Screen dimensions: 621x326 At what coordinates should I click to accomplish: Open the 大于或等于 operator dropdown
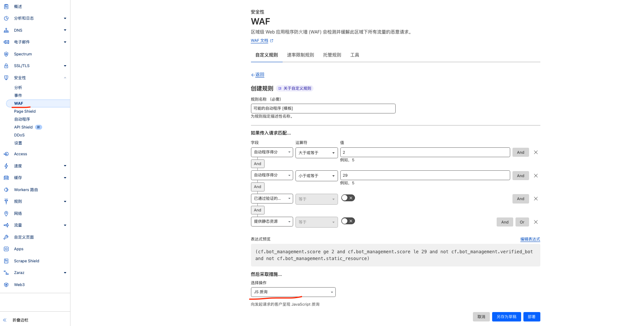[x=316, y=153]
